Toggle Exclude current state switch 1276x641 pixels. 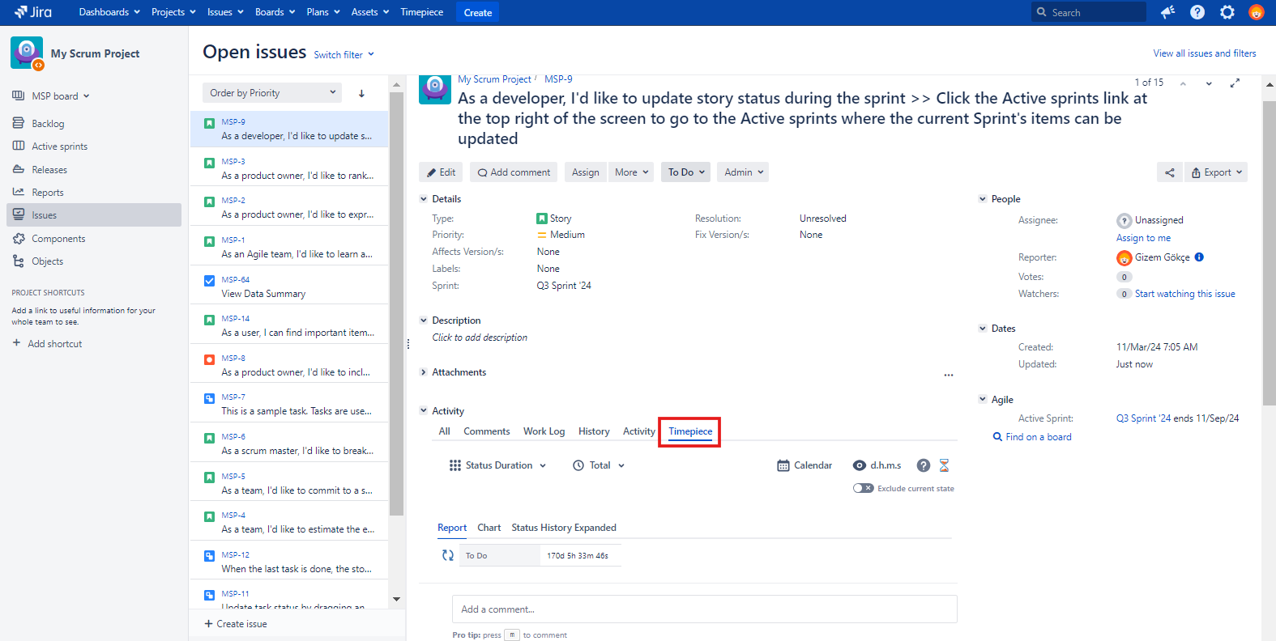coord(863,488)
